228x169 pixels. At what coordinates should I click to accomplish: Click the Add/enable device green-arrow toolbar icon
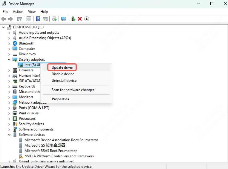[73, 19]
